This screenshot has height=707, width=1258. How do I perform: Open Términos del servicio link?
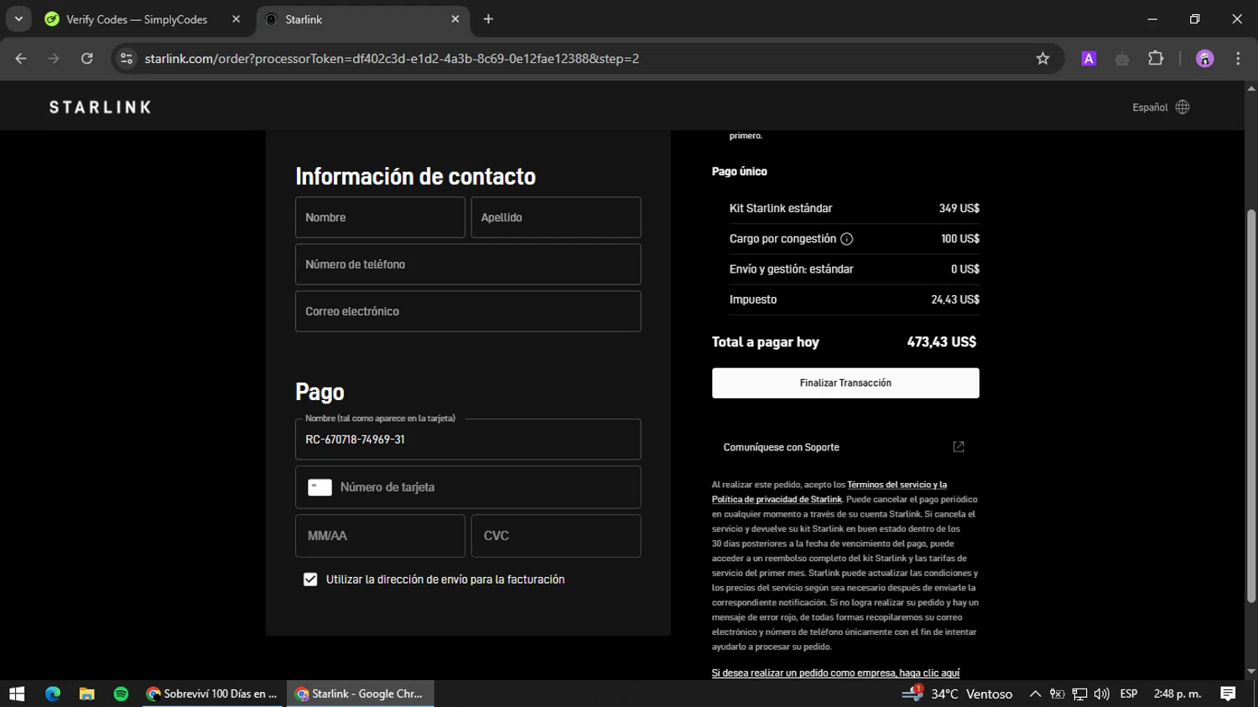click(897, 485)
